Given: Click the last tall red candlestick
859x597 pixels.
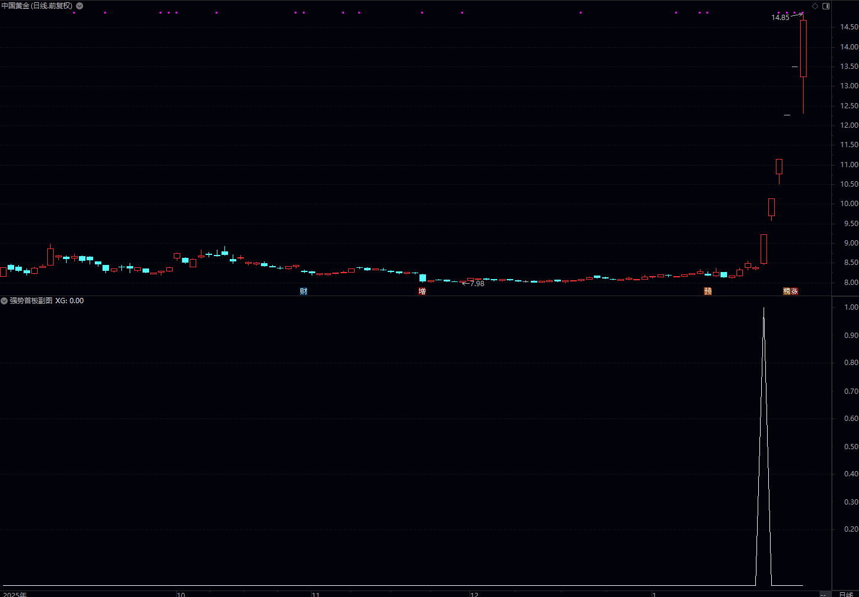Looking at the screenshot, I should [803, 48].
